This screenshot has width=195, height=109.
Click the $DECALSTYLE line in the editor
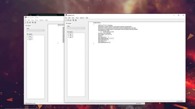(105, 25)
